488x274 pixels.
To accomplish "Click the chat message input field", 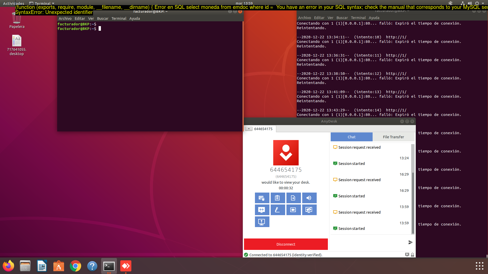I will tap(369, 242).
